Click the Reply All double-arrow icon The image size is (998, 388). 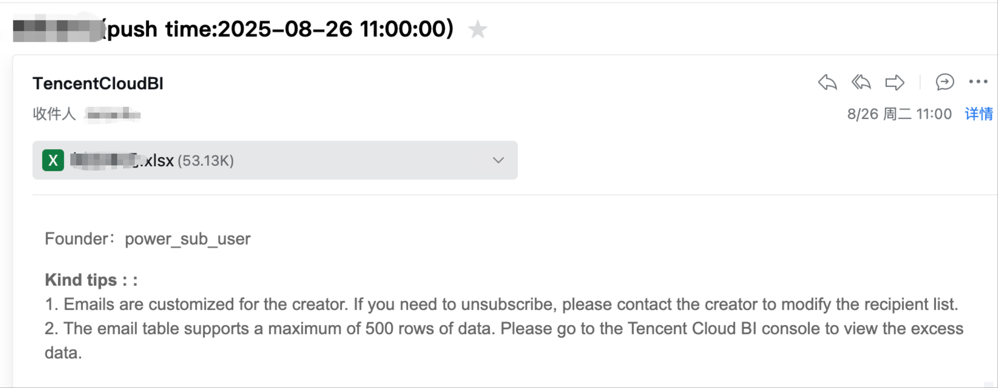pyautogui.click(x=861, y=82)
